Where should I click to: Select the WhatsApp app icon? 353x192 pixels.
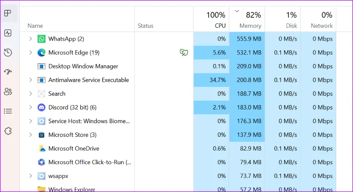[41, 39]
